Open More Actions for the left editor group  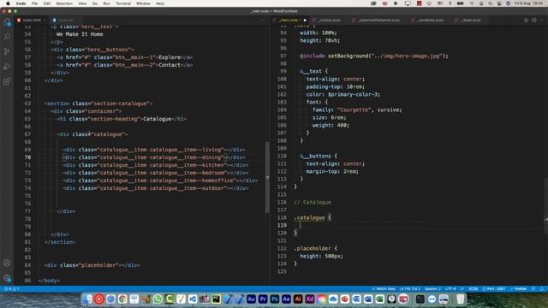pyautogui.click(x=263, y=21)
